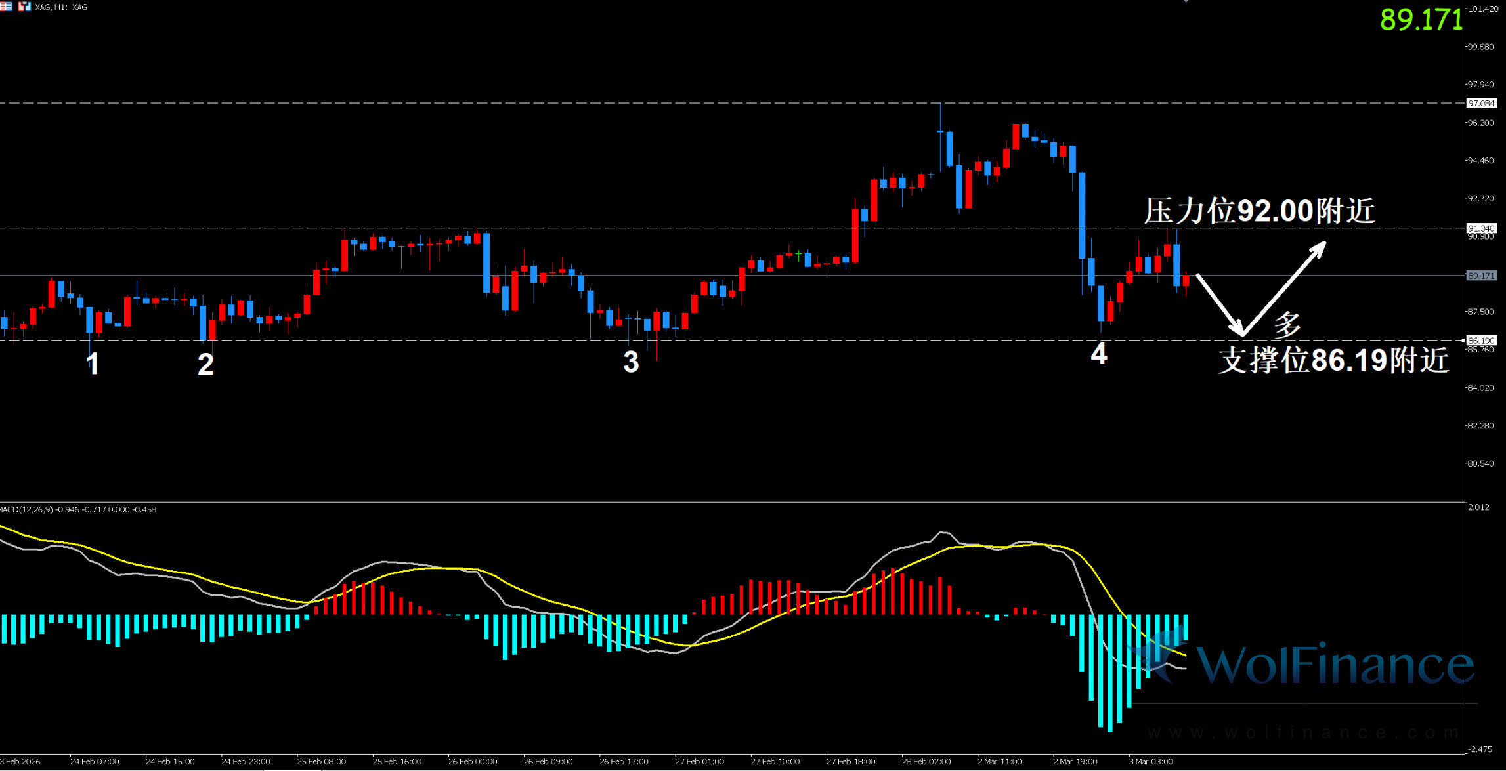Click the 89.171 current price axis label

click(x=1481, y=276)
